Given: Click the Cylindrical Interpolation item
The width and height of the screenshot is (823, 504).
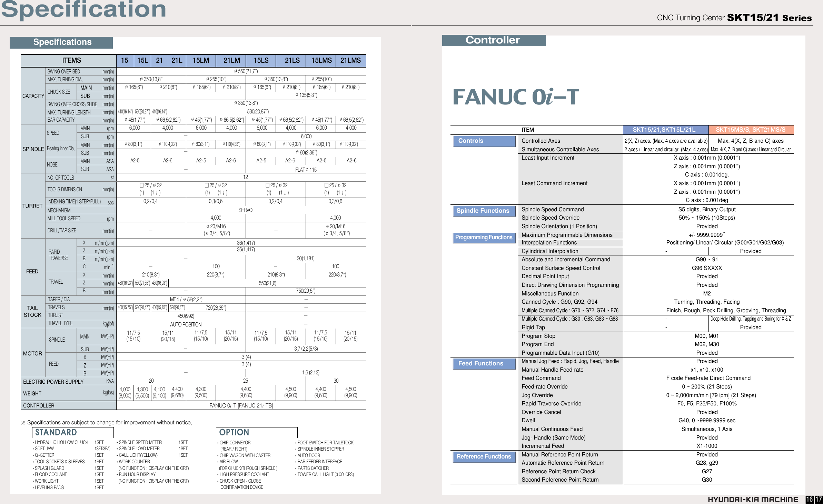Looking at the screenshot, I should click(x=550, y=251).
